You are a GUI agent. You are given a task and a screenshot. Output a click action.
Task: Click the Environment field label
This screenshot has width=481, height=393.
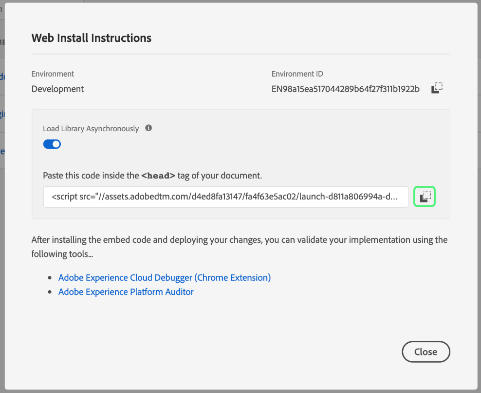pyautogui.click(x=53, y=74)
